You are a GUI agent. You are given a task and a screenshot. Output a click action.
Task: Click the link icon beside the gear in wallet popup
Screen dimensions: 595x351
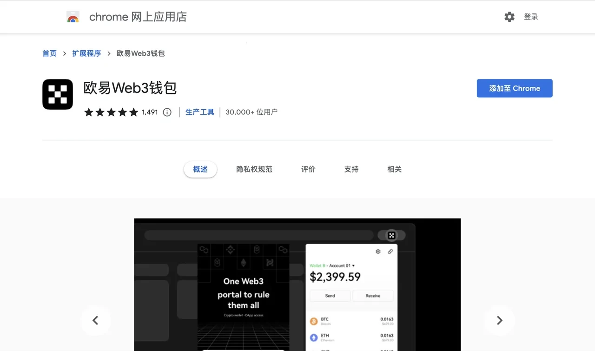(x=390, y=251)
